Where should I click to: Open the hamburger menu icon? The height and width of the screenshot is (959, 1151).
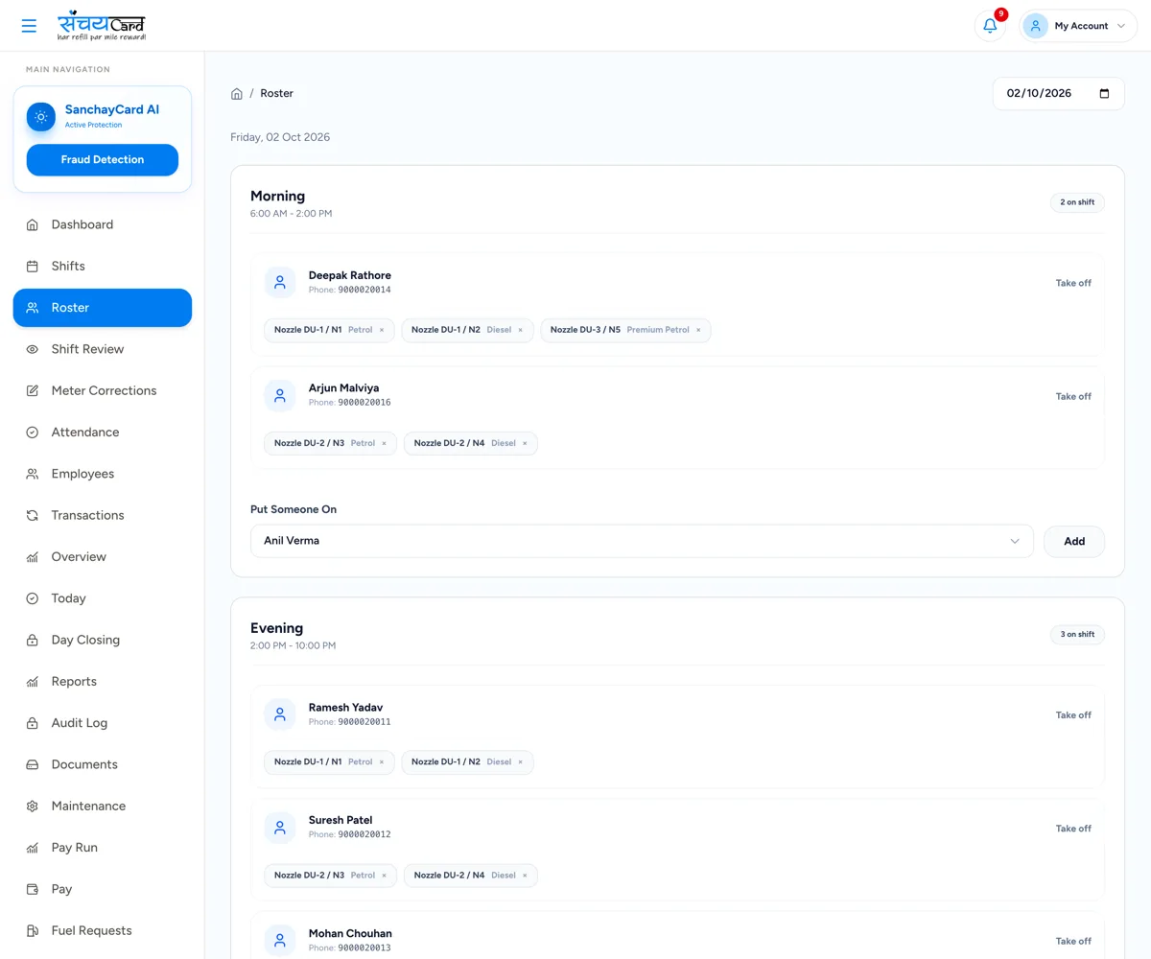click(29, 26)
